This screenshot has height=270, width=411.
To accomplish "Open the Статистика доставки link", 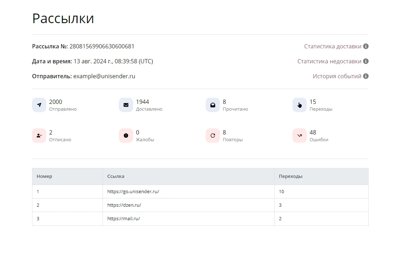I will 332,46.
